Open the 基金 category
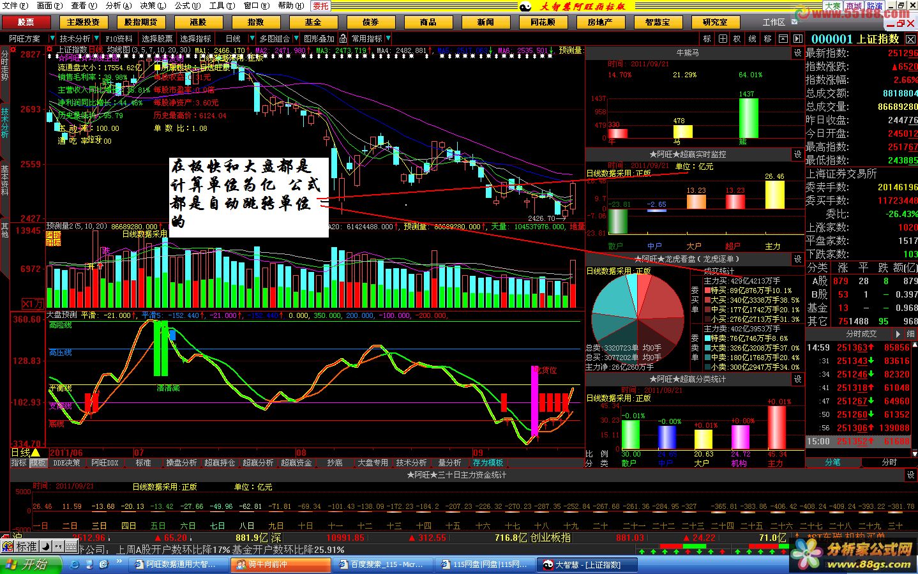 click(313, 22)
